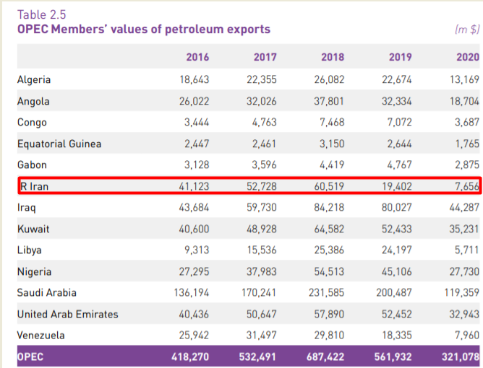Click Saudi Arabia 2018 value 231,585
The image size is (483, 368).
tap(327, 292)
